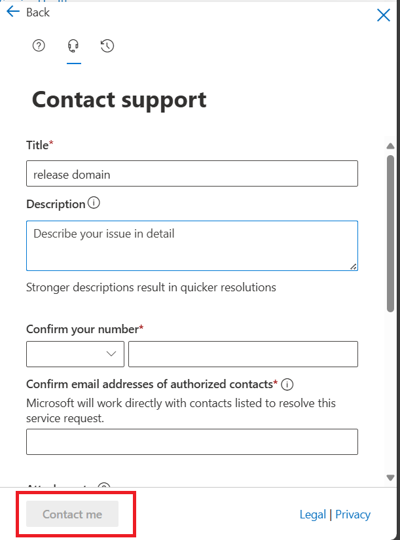Open the Legal link
This screenshot has height=540, width=400.
tap(312, 514)
